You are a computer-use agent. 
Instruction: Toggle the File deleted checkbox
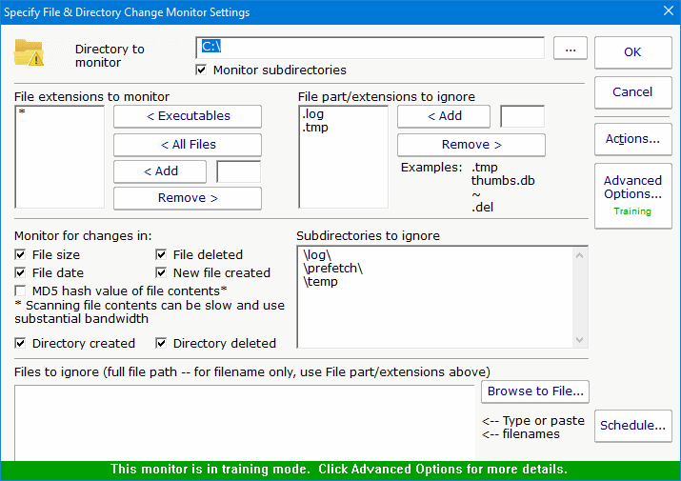(161, 254)
